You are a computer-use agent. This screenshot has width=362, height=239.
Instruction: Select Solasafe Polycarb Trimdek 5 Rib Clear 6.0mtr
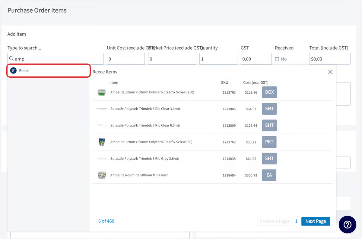[x=145, y=125]
